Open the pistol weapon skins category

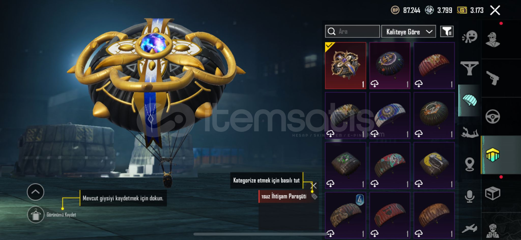[x=493, y=78]
